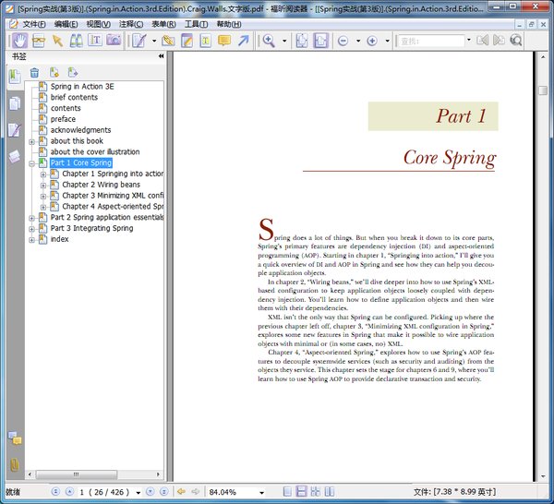Click the Zoom In magnifier tool
Screen dimensions: 554x504
click(x=269, y=41)
